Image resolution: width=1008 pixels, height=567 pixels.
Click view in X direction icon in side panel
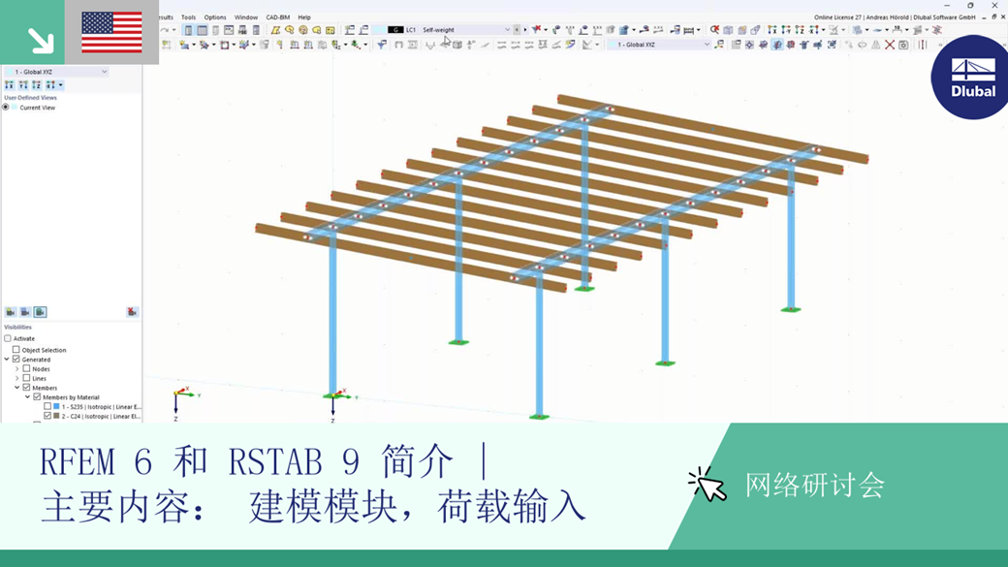tap(9, 85)
